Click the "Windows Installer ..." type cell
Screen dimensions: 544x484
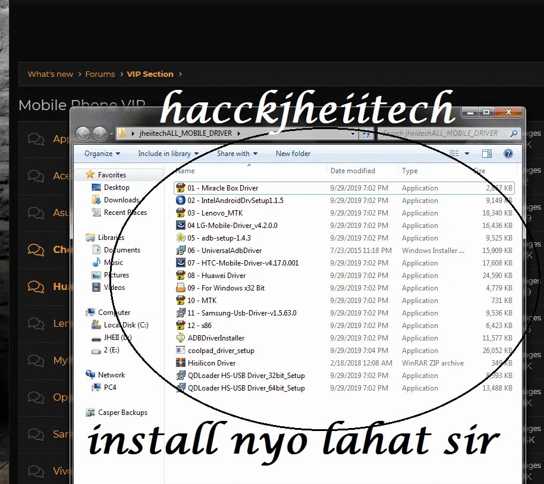(x=433, y=251)
